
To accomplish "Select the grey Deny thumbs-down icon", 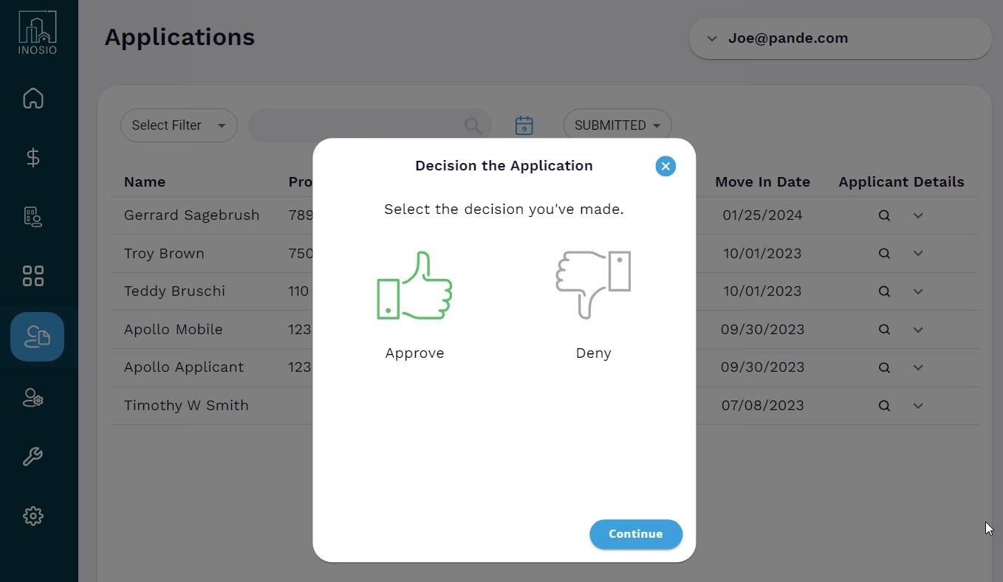I will pyautogui.click(x=593, y=284).
